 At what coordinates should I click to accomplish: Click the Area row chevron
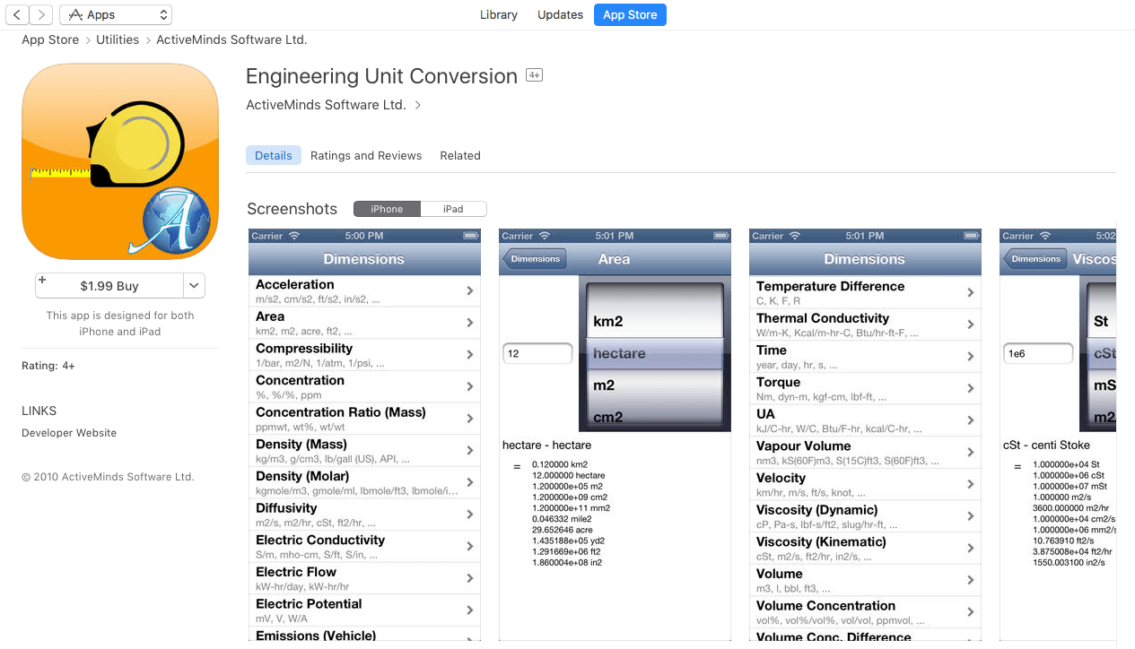coord(470,323)
